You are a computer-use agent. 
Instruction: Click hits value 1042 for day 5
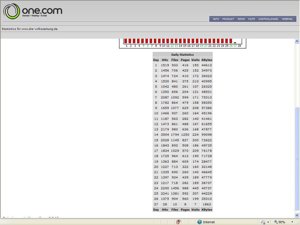click(x=165, y=86)
